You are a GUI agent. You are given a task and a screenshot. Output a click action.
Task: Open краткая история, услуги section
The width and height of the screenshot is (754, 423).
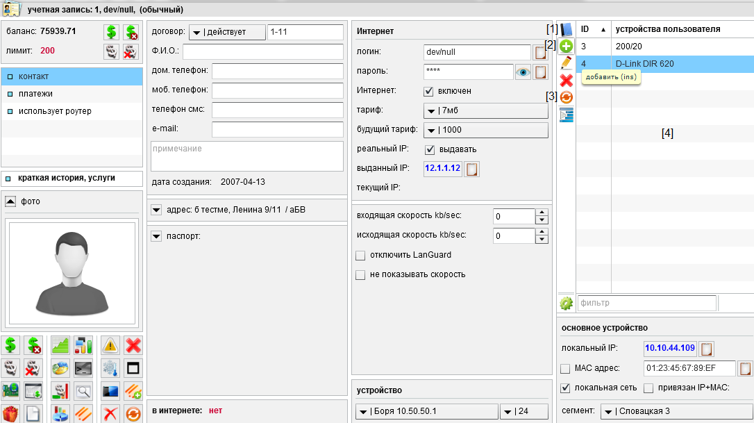[66, 178]
